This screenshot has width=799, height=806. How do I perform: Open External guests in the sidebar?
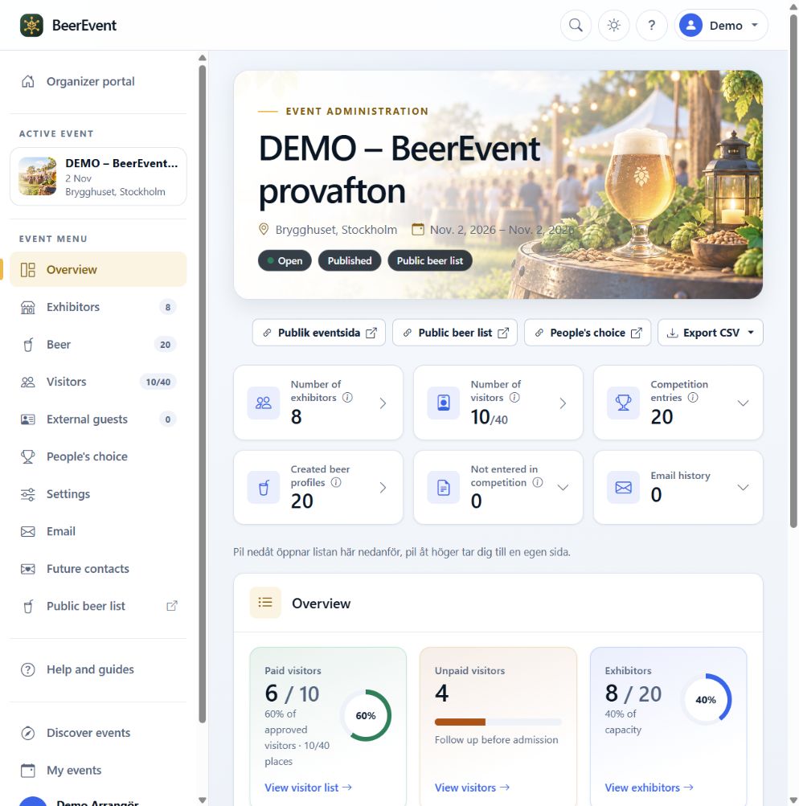pos(98,419)
